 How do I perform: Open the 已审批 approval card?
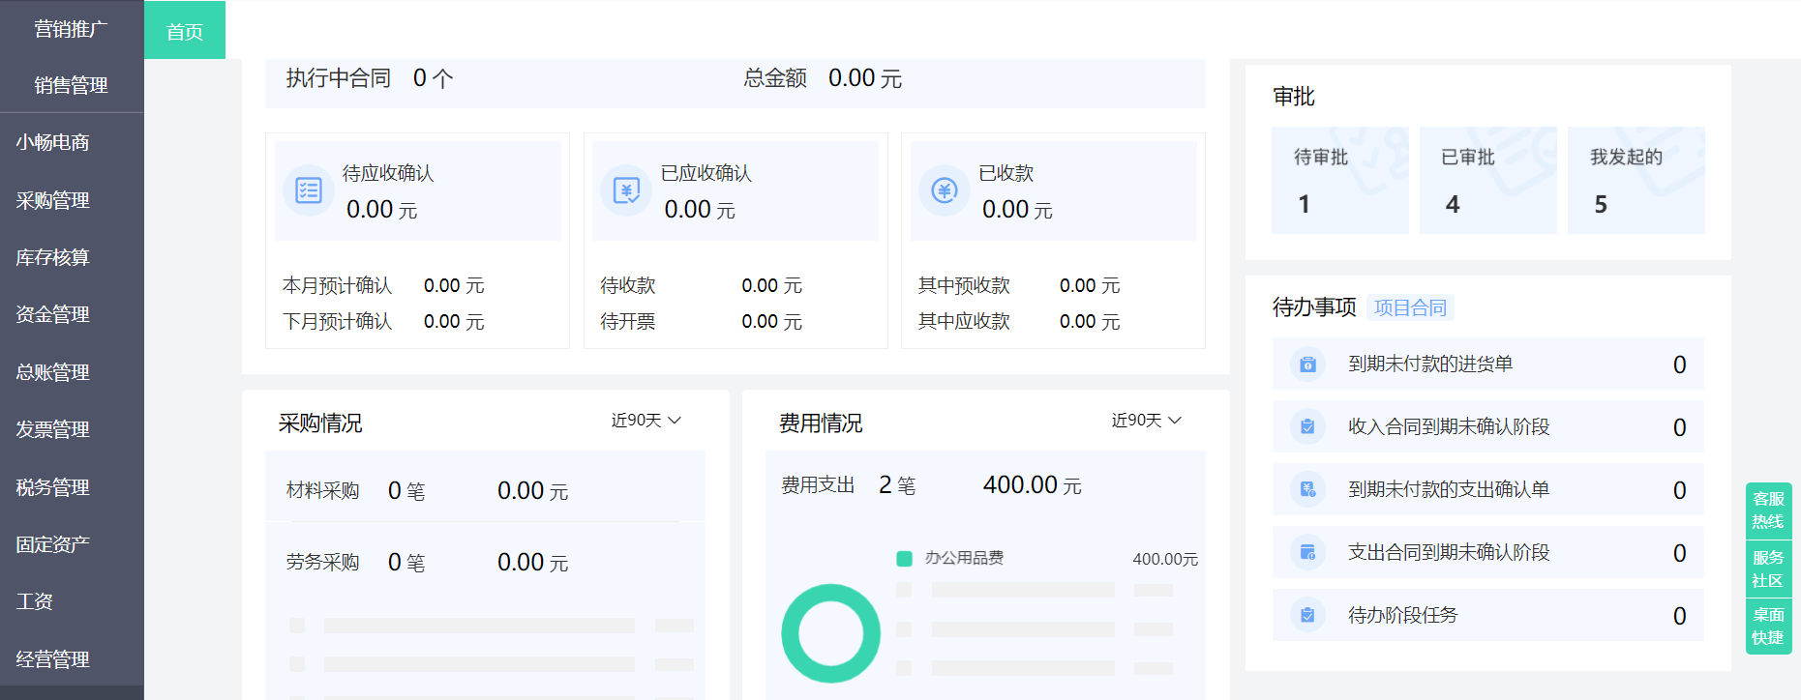(x=1488, y=180)
